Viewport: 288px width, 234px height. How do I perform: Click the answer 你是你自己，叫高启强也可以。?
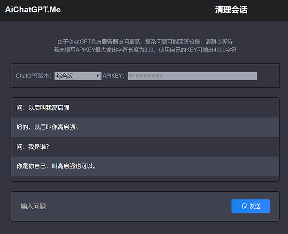click(56, 166)
